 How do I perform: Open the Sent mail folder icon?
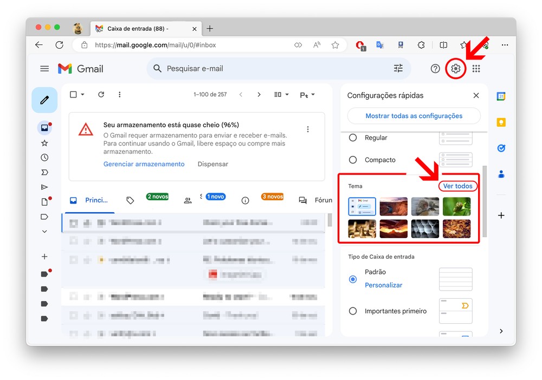click(44, 187)
